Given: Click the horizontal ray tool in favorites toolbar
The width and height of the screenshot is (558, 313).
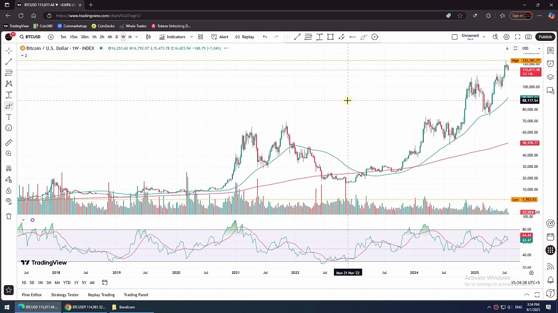Looking at the screenshot, I should pyautogui.click(x=352, y=37).
